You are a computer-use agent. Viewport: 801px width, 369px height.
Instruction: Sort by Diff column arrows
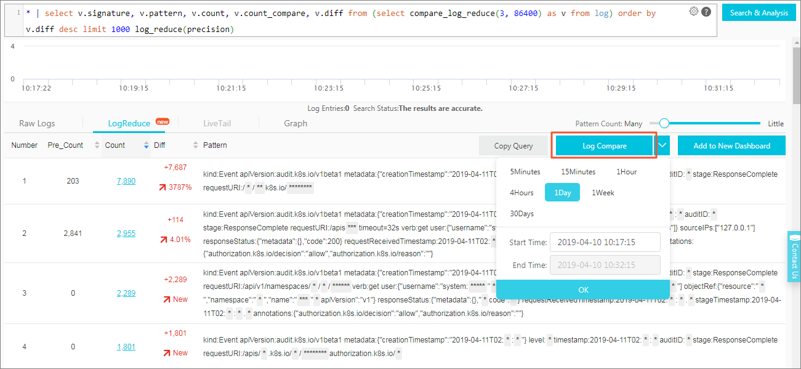pos(195,145)
